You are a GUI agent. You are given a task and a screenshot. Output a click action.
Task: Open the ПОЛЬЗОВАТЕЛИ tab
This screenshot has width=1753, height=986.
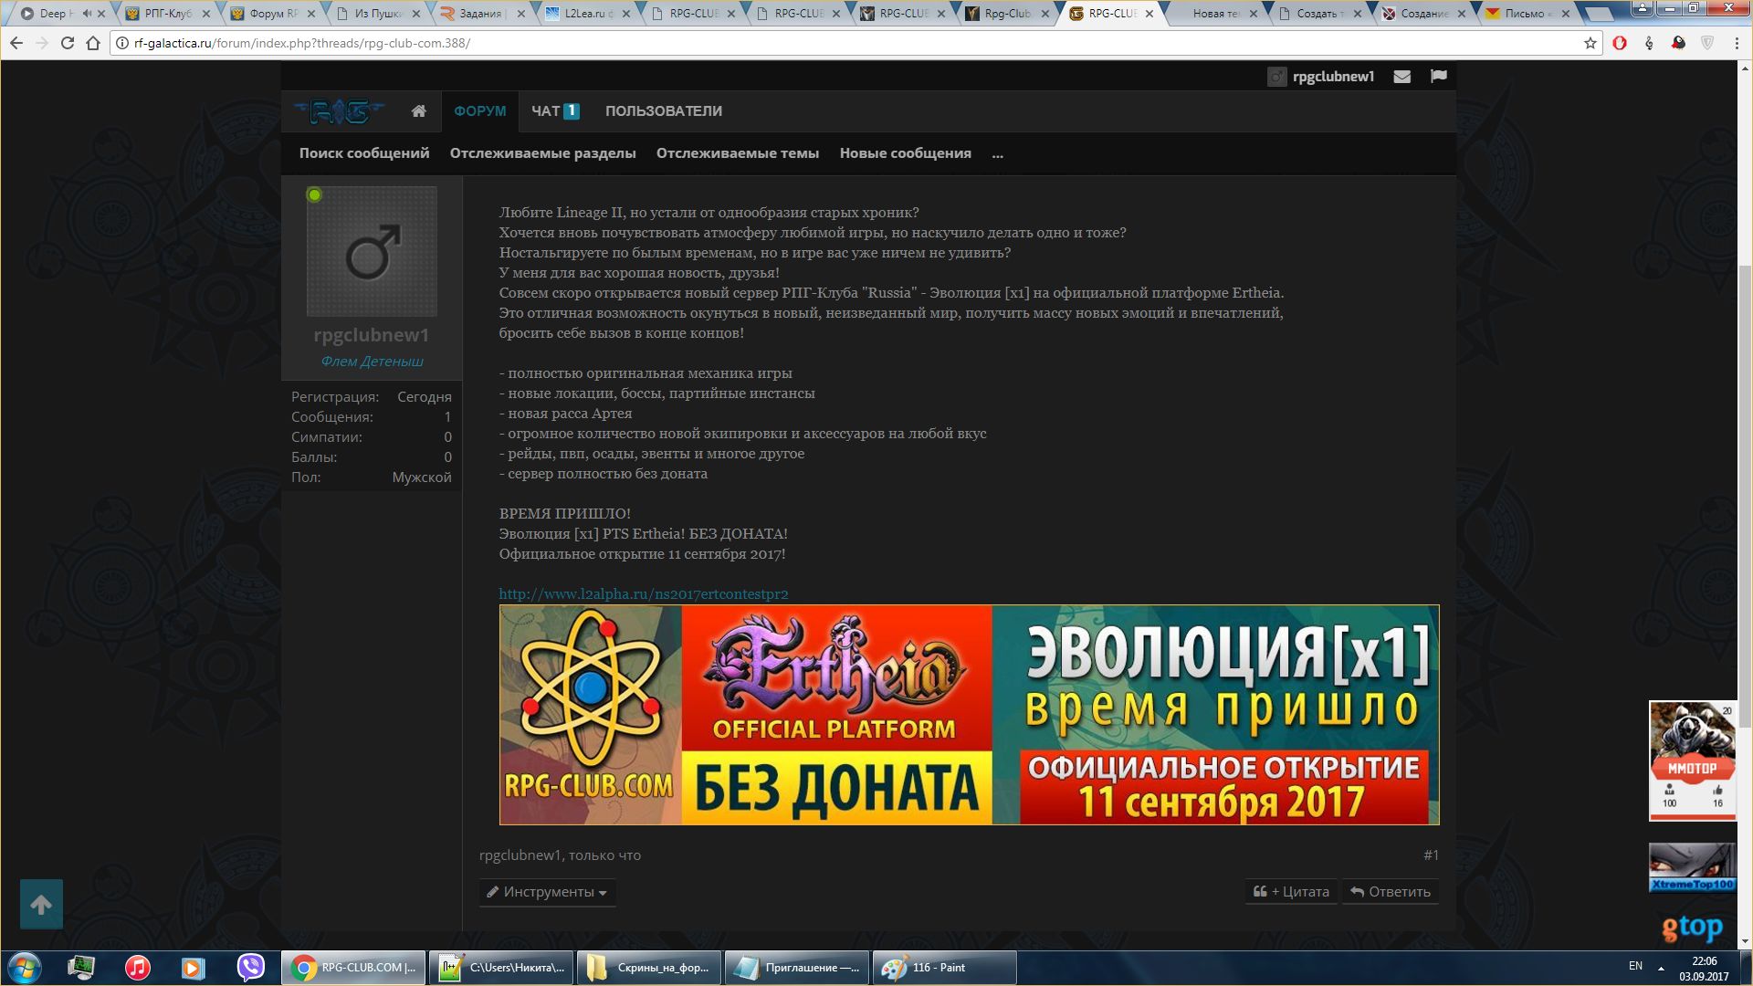(663, 111)
